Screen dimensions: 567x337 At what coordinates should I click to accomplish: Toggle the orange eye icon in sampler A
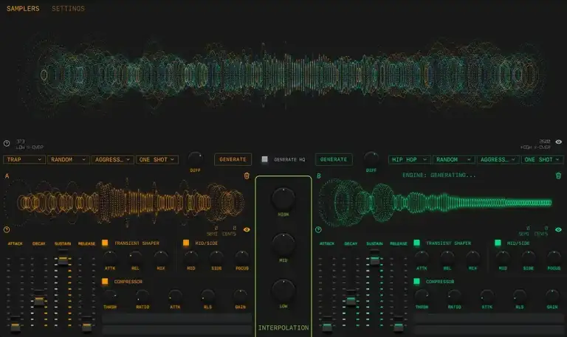point(247,229)
